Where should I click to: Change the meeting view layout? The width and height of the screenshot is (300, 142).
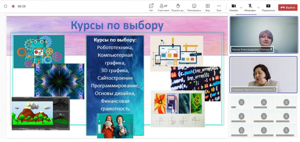[x=207, y=7]
